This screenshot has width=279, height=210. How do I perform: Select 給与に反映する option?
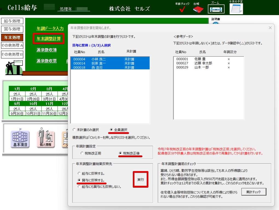click(80, 174)
